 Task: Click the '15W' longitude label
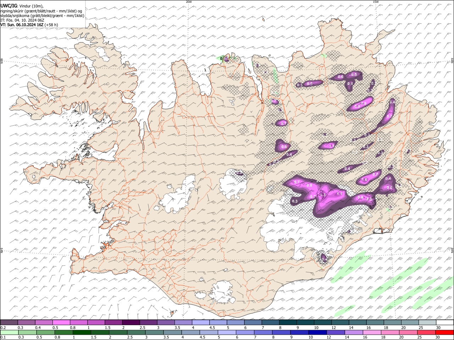[376, 2]
